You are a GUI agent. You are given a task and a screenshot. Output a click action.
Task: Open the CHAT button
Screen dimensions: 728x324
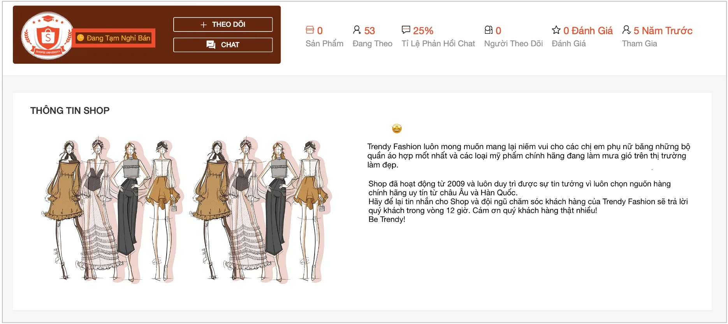[223, 45]
